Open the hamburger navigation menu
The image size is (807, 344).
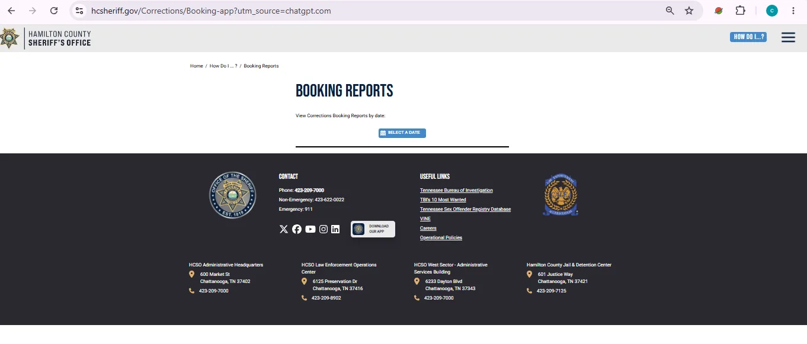[x=788, y=37]
